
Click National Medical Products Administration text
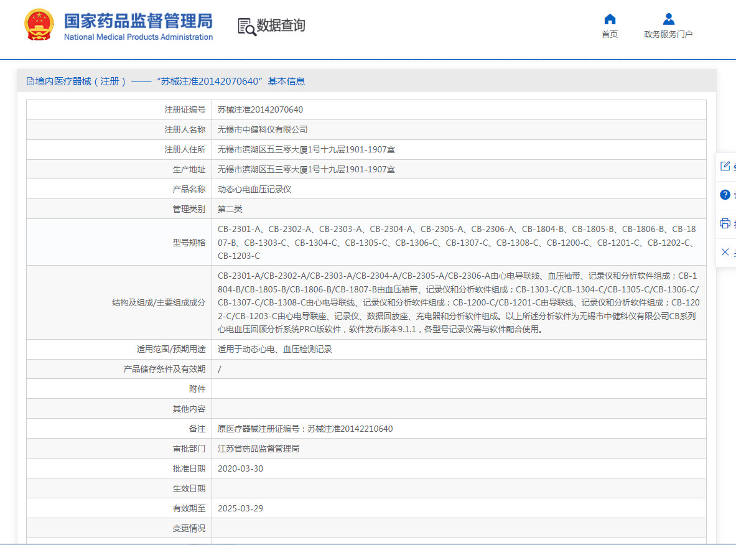[139, 37]
